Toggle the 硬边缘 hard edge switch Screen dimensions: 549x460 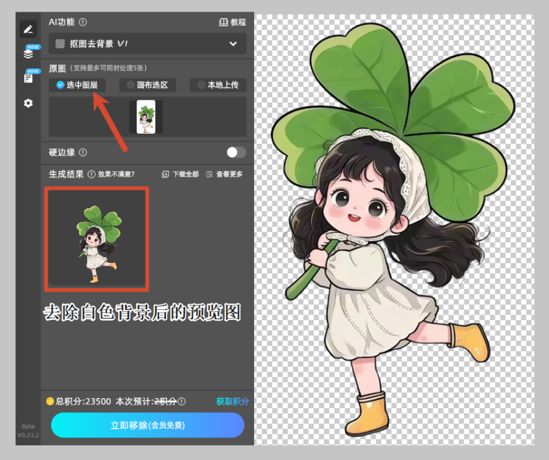tap(236, 152)
